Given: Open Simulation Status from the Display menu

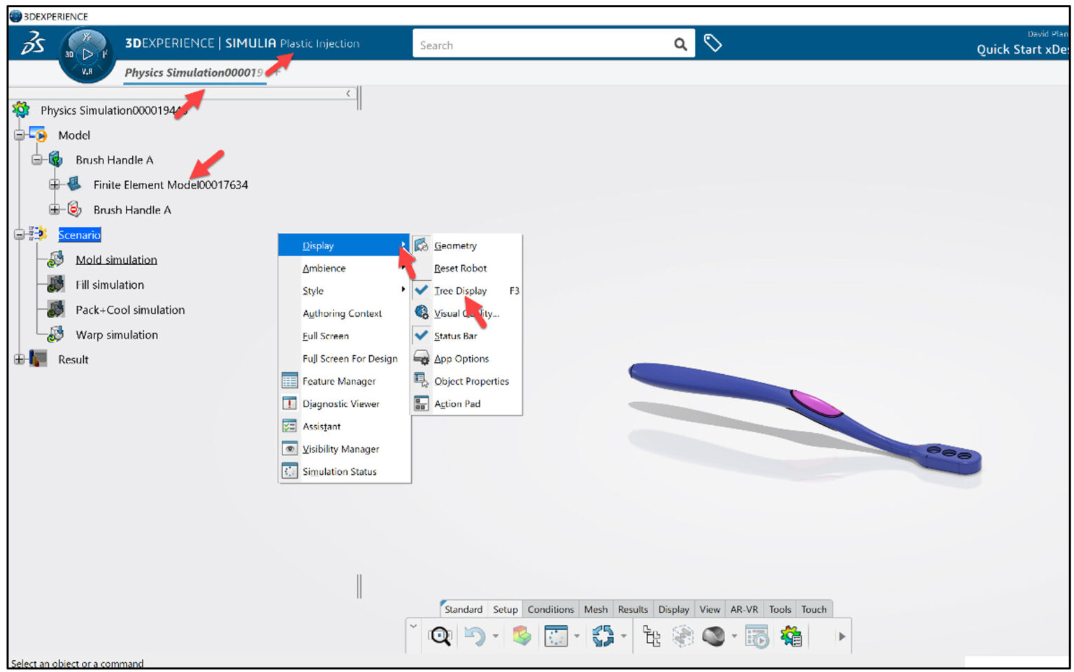Looking at the screenshot, I should click(340, 471).
